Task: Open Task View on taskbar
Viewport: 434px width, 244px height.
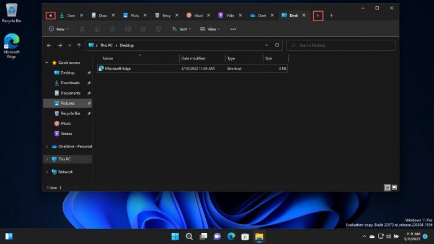Action: pyautogui.click(x=203, y=237)
